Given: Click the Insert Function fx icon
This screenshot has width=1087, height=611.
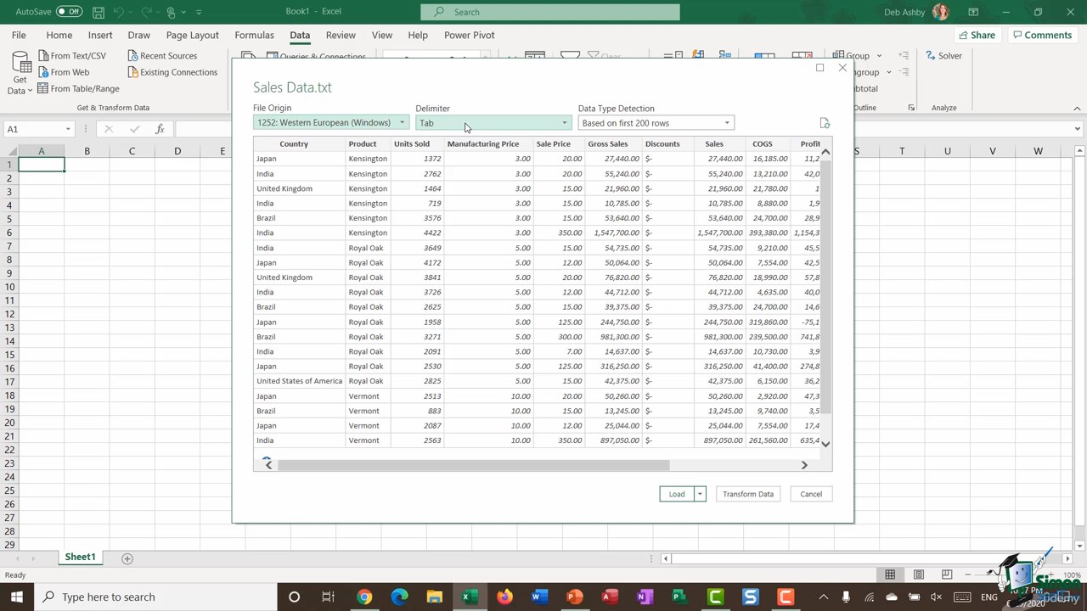Looking at the screenshot, I should pos(159,129).
